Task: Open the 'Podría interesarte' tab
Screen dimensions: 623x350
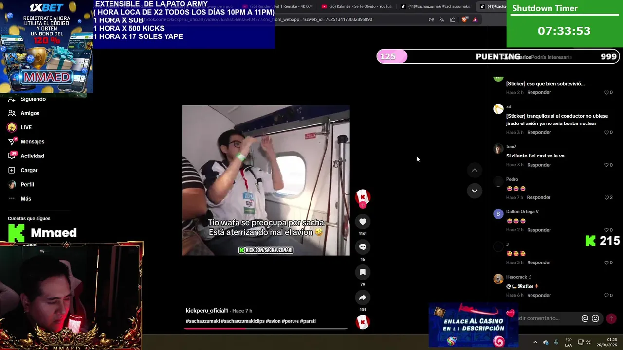Action: (x=551, y=57)
